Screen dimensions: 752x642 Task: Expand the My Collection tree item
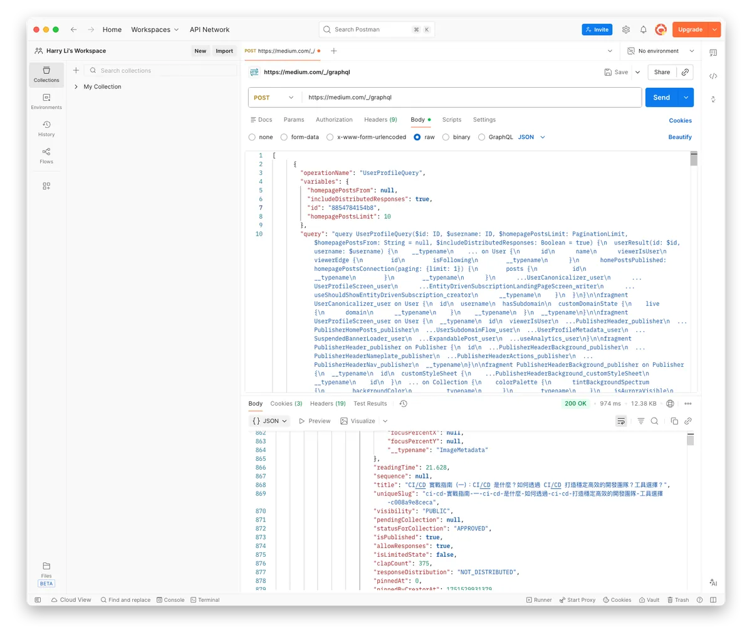(x=76, y=87)
